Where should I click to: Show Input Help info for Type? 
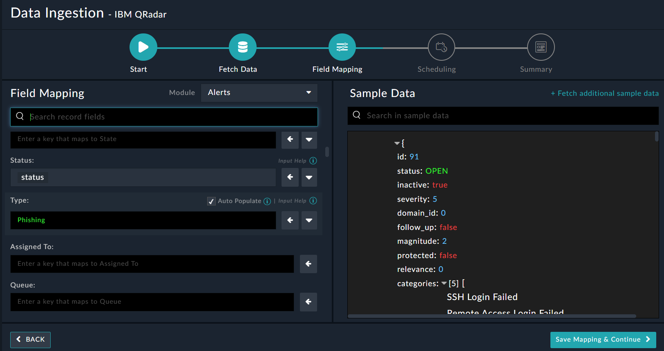[x=313, y=201]
